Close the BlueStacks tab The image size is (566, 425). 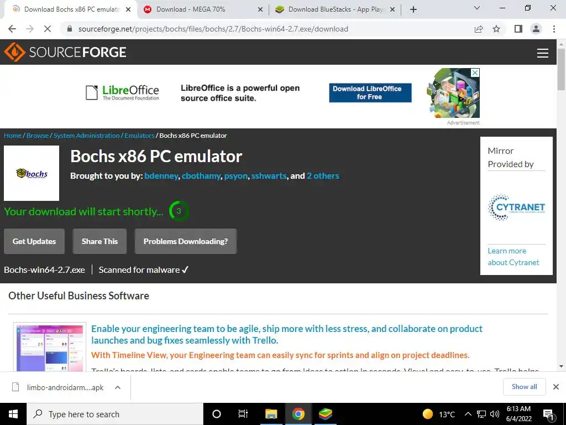(393, 10)
